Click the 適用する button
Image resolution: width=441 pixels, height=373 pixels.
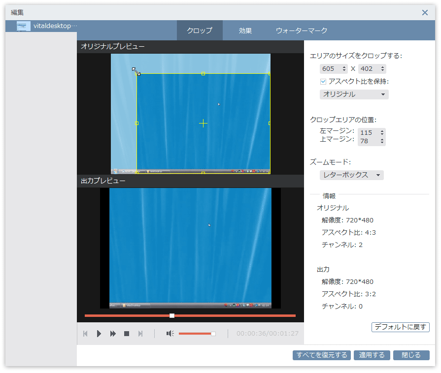tap(372, 355)
